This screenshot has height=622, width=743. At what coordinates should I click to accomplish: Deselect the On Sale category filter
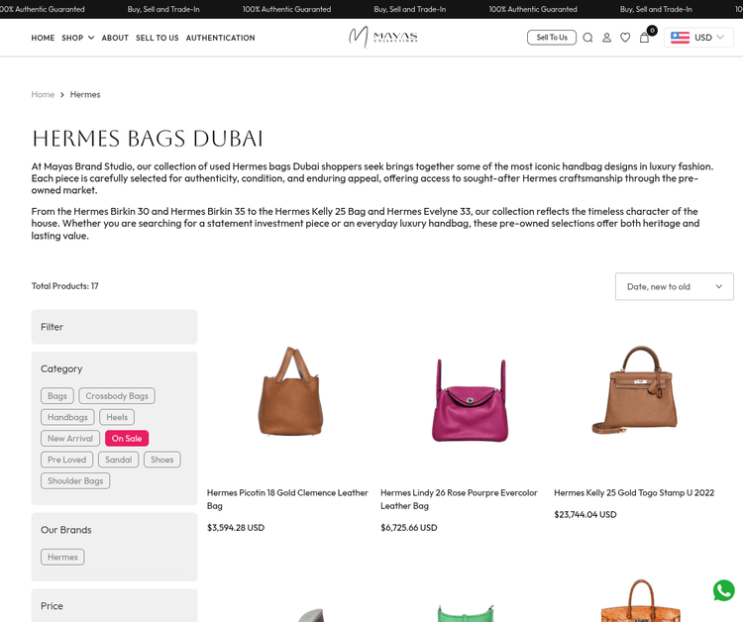coord(127,439)
